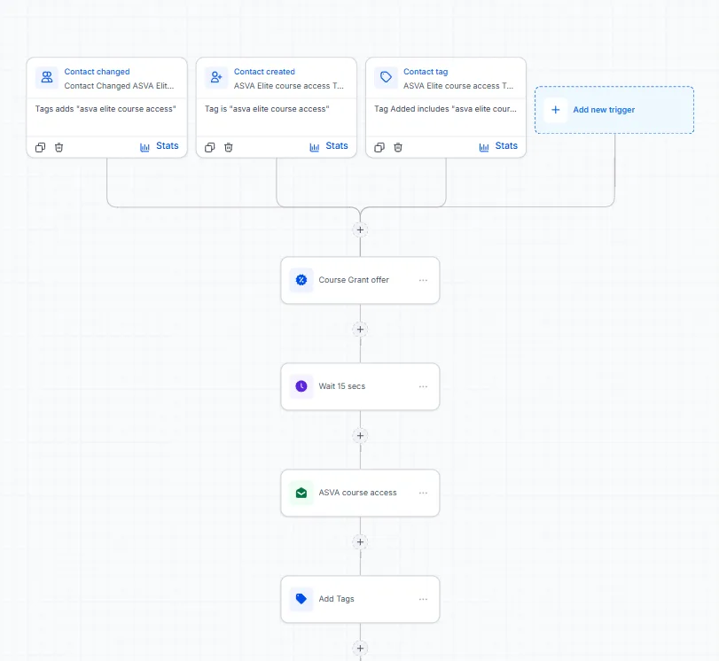Click the Contact changed people icon
Image resolution: width=719 pixels, height=661 pixels.
tap(47, 77)
